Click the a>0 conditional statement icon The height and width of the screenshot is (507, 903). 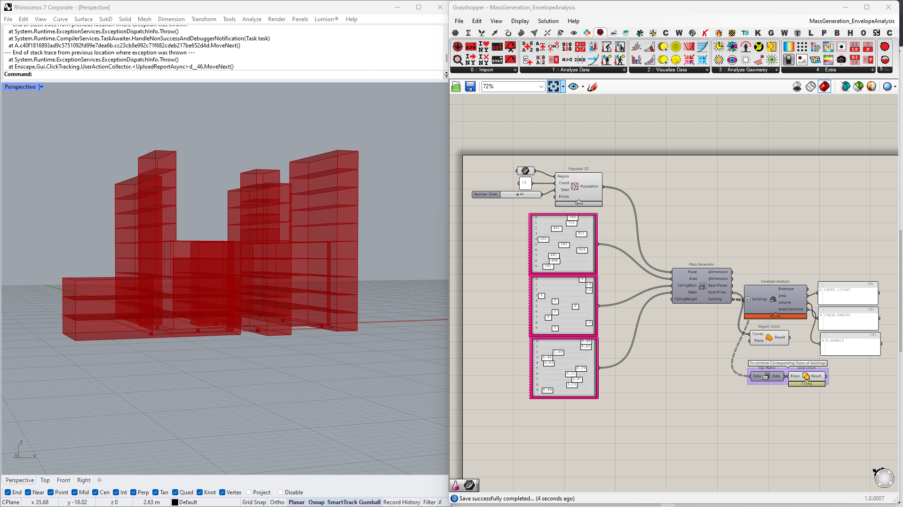coord(567,60)
